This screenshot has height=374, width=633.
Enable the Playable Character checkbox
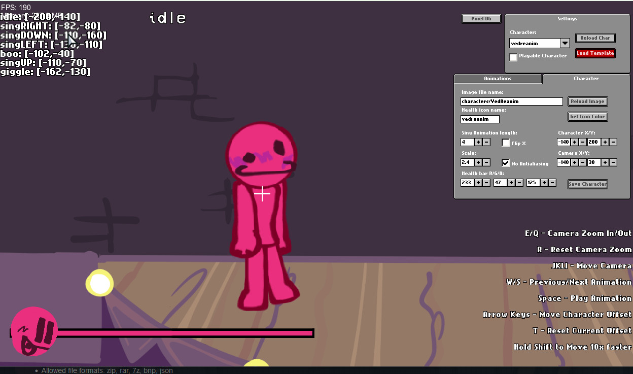[x=513, y=57]
